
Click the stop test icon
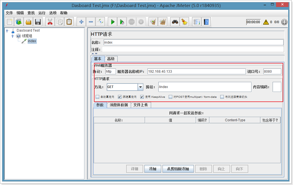(x=131, y=22)
